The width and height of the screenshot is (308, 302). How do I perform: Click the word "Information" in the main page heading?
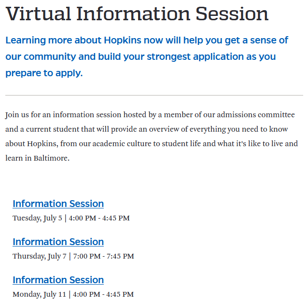coord(133,14)
